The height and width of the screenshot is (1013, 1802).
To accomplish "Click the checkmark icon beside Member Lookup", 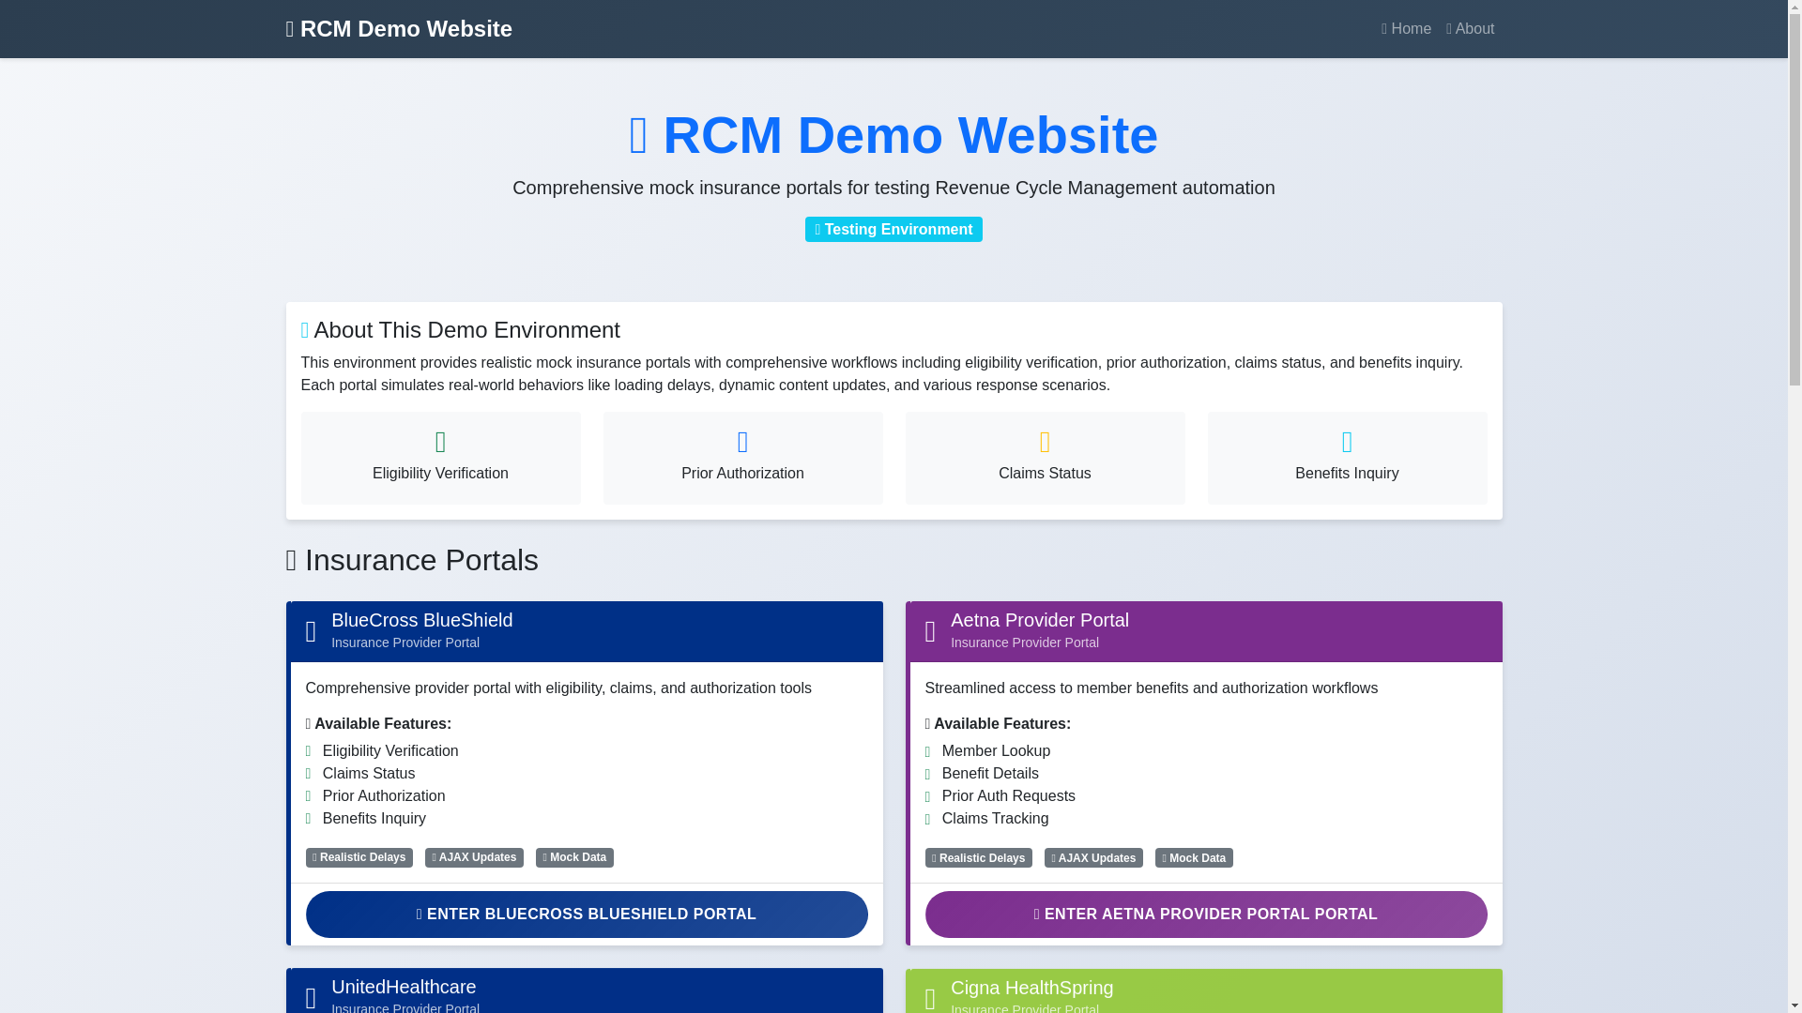I will coord(928,752).
